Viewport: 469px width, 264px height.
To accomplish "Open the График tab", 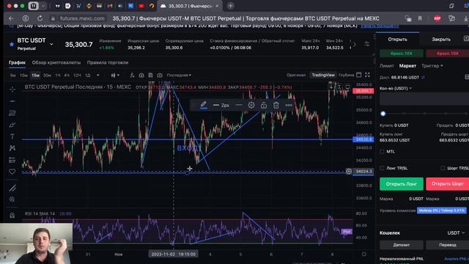I will (17, 62).
